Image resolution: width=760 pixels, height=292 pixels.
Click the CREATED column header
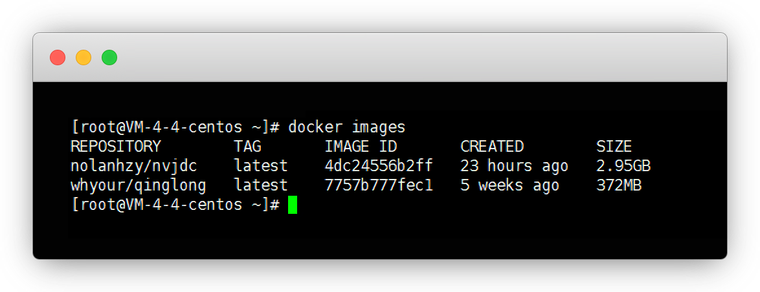tap(492, 147)
